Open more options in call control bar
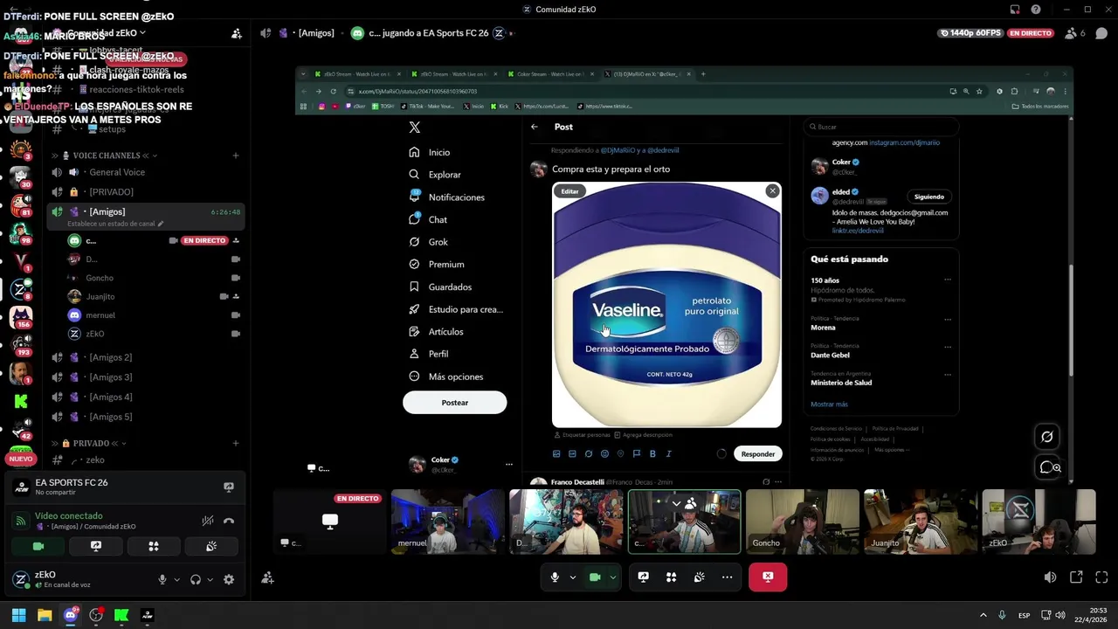 point(727,577)
